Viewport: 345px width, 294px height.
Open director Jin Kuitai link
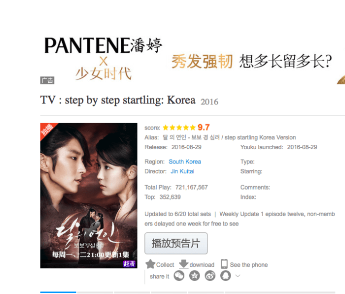(x=182, y=171)
